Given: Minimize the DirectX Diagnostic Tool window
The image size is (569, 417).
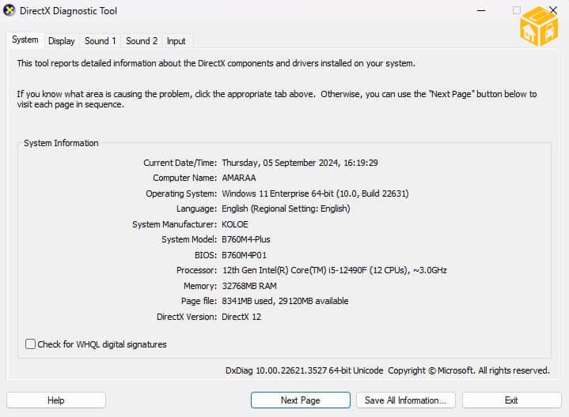Looking at the screenshot, I should [x=481, y=10].
